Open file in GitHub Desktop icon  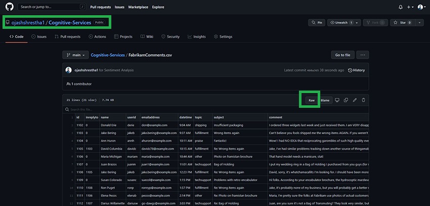tap(337, 100)
